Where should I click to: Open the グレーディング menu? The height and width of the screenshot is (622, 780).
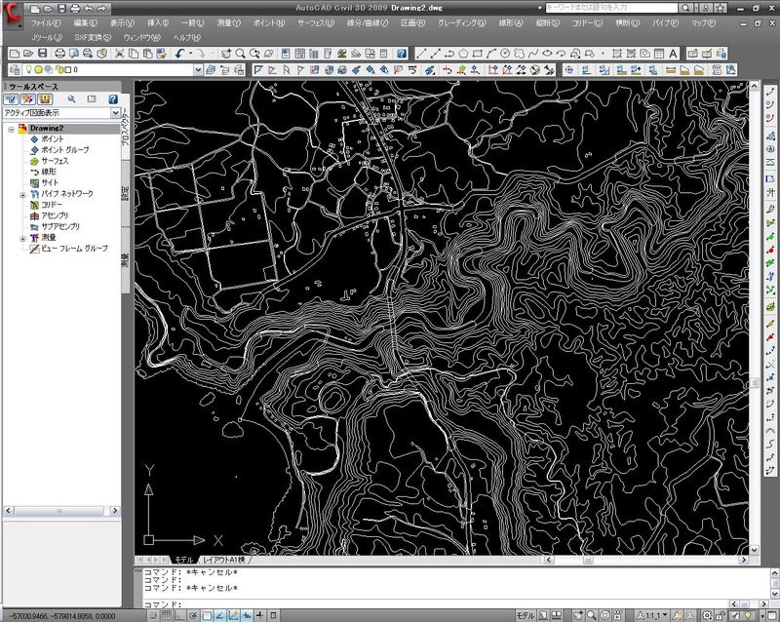click(x=461, y=22)
